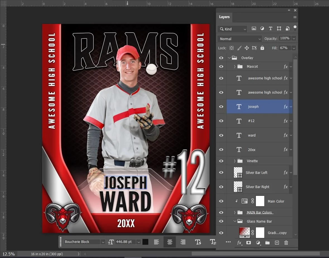Expand the Vinette group
329x258 pixels.
235,161
